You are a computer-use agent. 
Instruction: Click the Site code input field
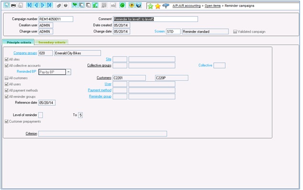(120, 59)
